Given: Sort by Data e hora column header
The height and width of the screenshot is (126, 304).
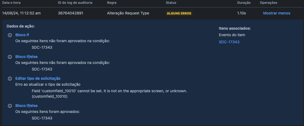Looking at the screenshot, I should coord(11,3).
